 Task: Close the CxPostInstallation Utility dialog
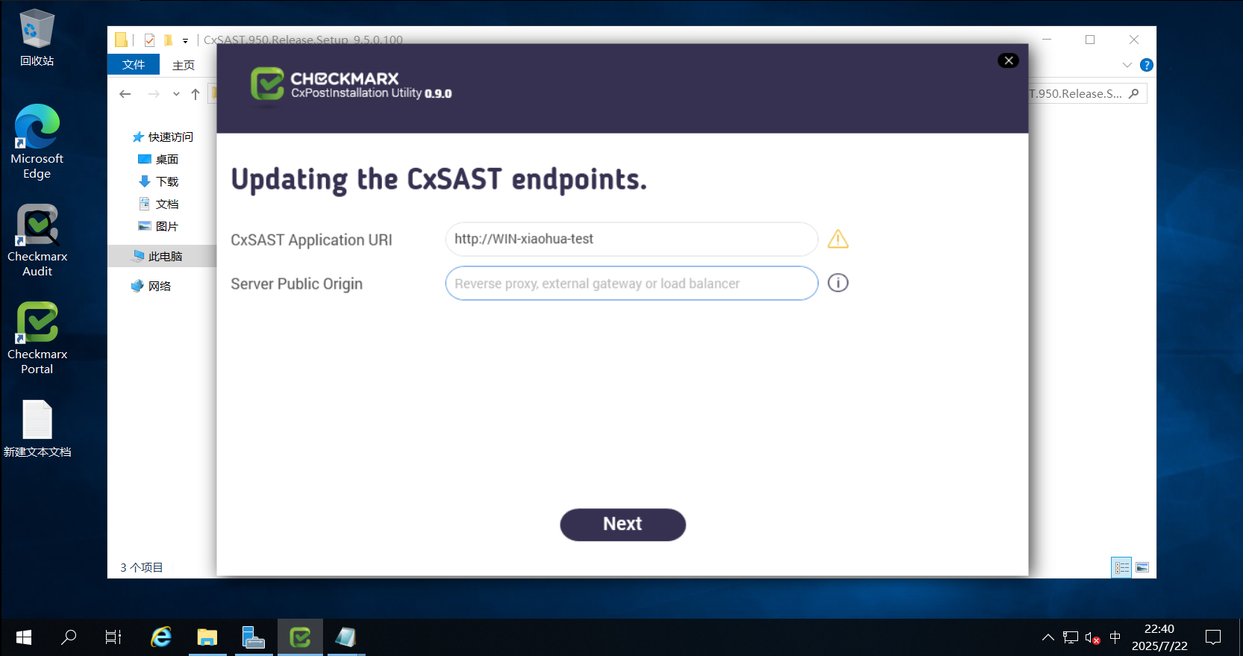[x=1009, y=60]
